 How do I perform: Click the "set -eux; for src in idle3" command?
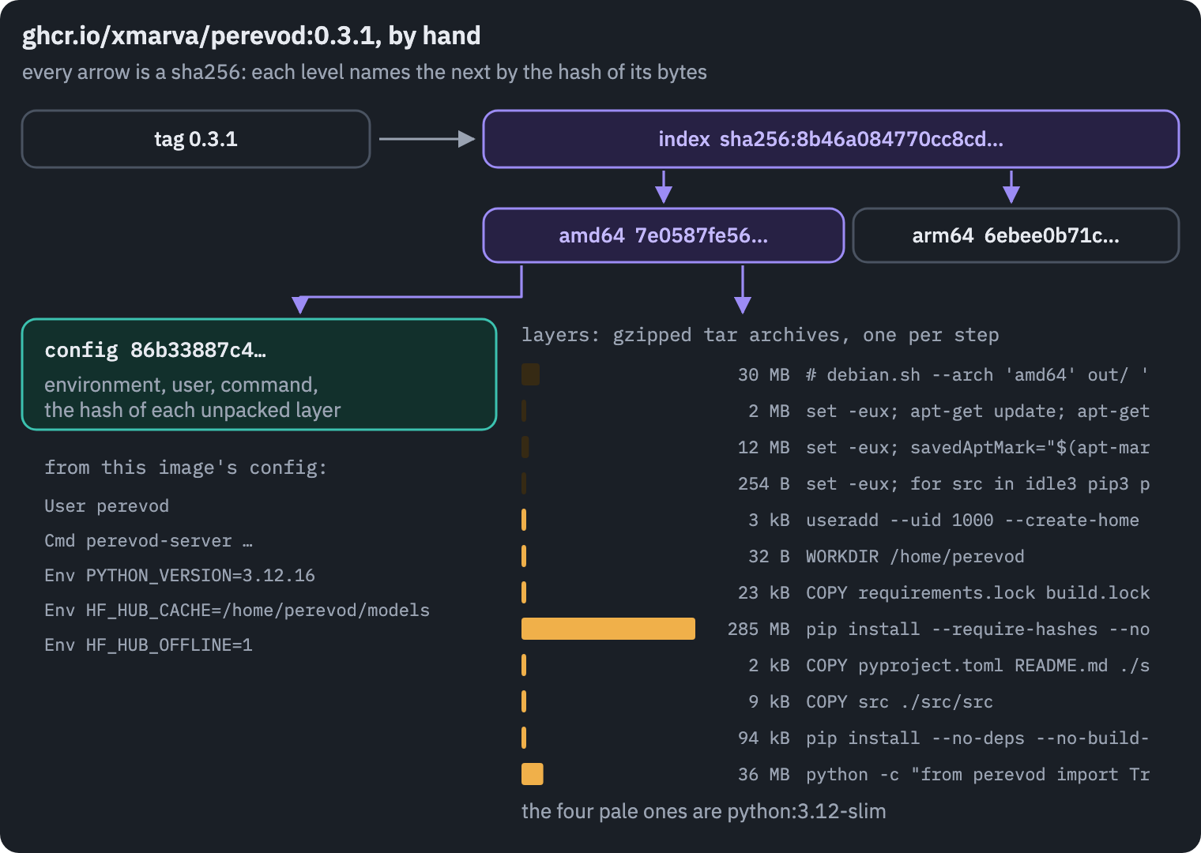coord(977,483)
